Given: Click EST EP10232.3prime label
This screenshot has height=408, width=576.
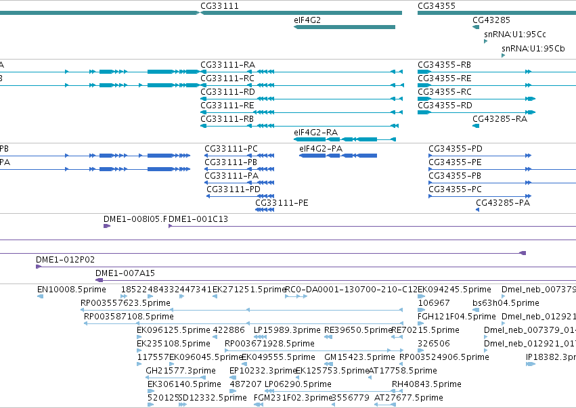Looking at the screenshot, I should 263,371.
